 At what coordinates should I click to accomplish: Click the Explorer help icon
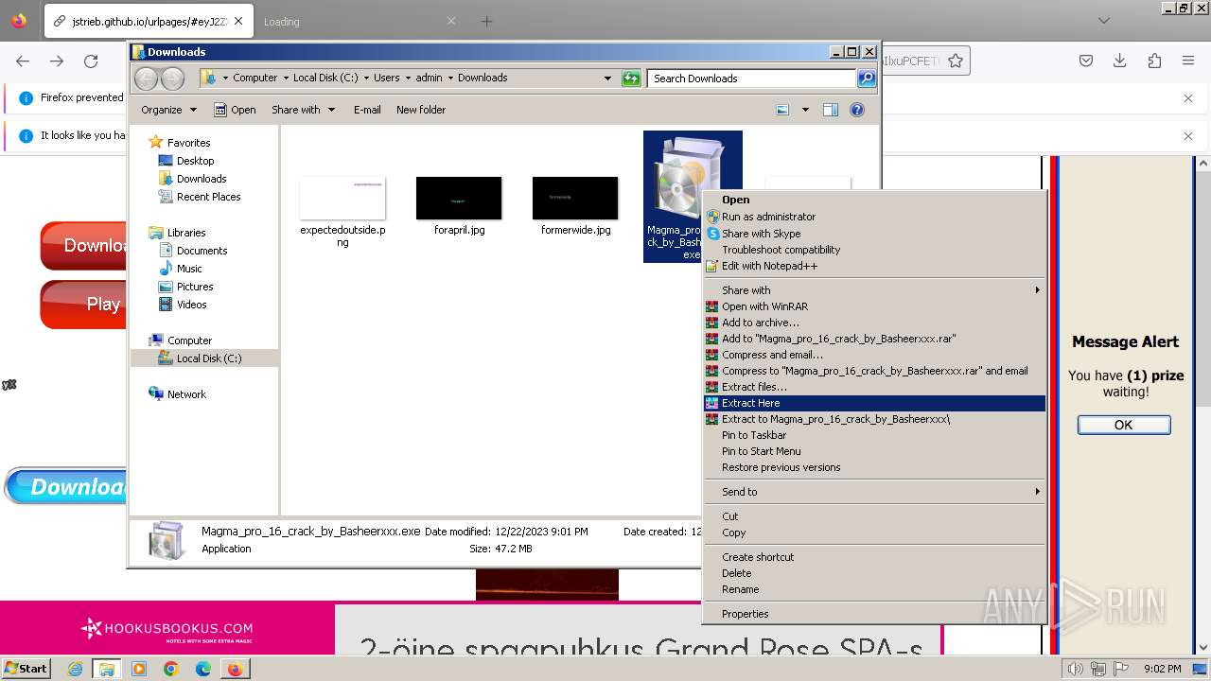tap(857, 110)
